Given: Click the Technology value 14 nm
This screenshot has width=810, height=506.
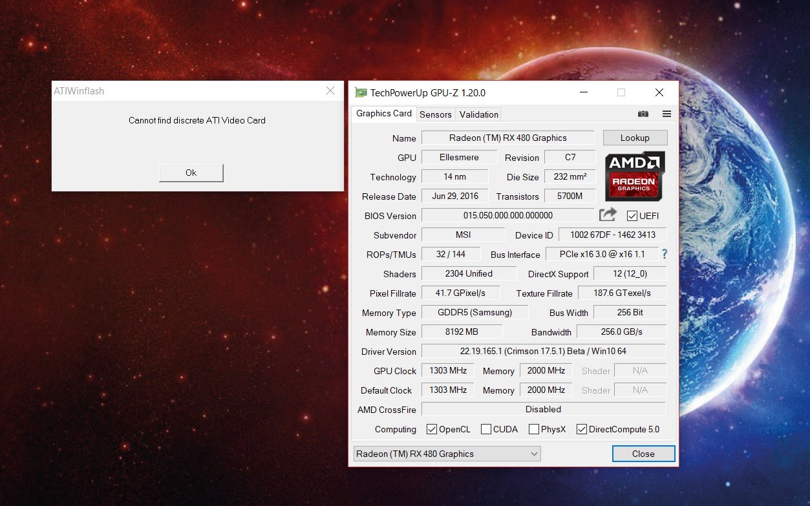Looking at the screenshot, I should [x=455, y=176].
